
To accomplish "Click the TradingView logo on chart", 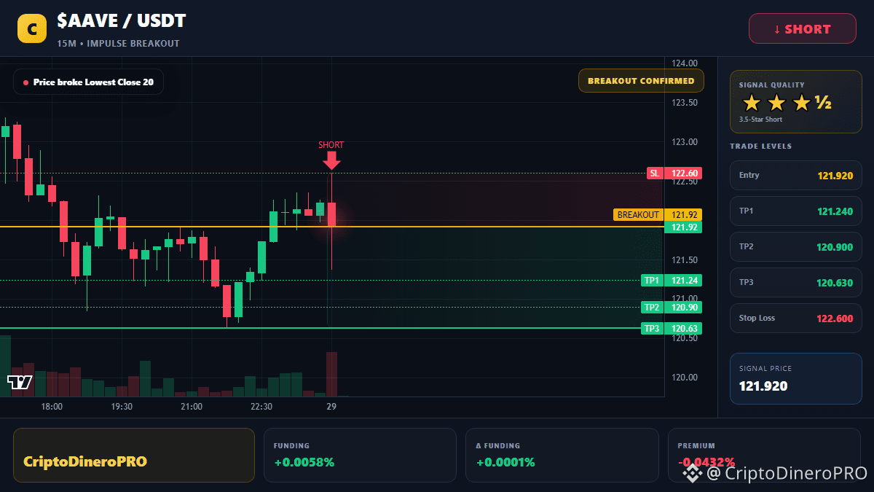I will (20, 382).
